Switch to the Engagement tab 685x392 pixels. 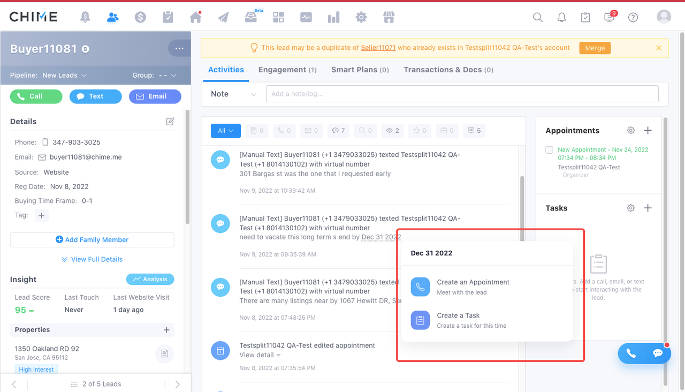(x=287, y=70)
